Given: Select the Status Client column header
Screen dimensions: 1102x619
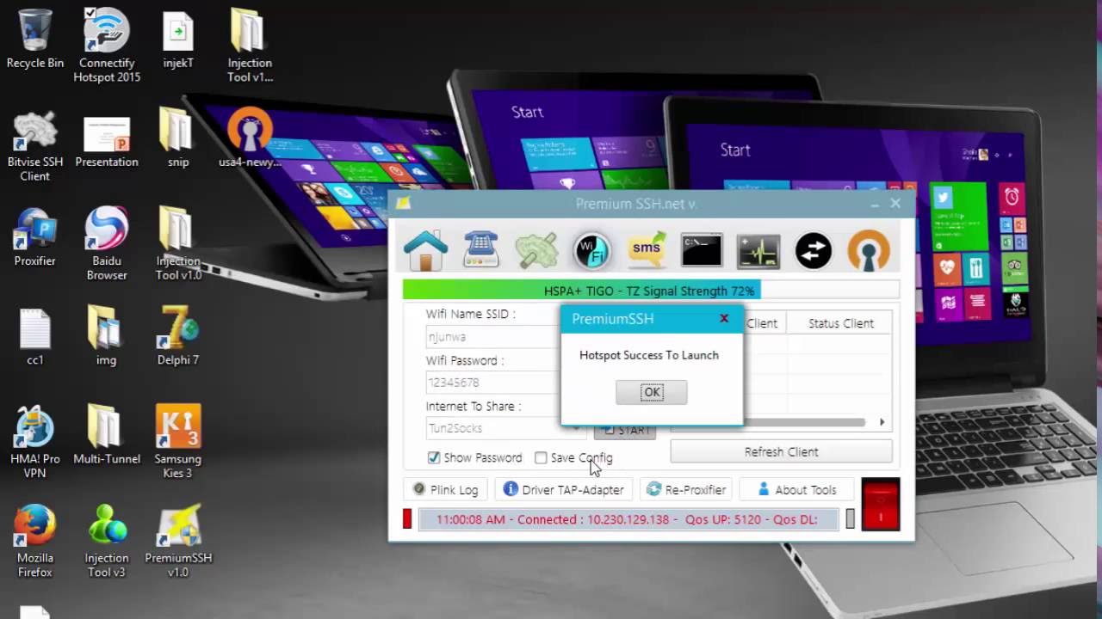Looking at the screenshot, I should tap(840, 323).
